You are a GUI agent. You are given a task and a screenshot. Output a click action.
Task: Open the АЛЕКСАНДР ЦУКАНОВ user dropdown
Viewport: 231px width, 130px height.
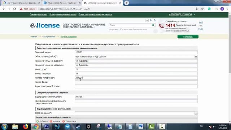pos(182,14)
